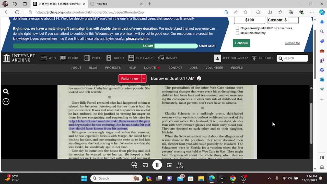327x184 pixels.
Task: Focus the Custom donation amount field
Action: point(293,20)
